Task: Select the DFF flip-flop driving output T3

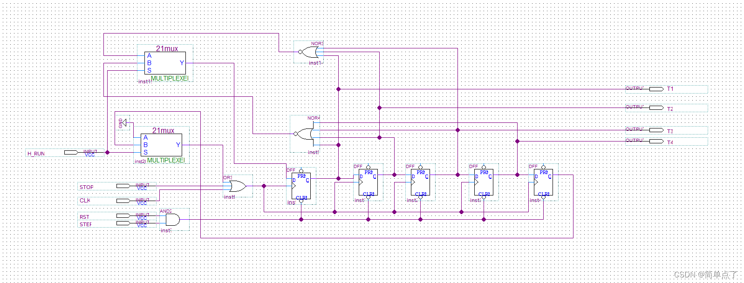Action: pyautogui.click(x=420, y=182)
